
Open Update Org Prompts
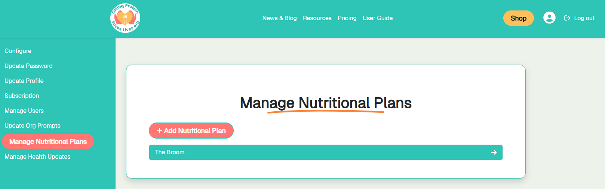[33, 126]
